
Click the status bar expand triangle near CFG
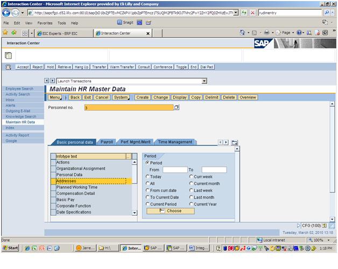(298, 225)
